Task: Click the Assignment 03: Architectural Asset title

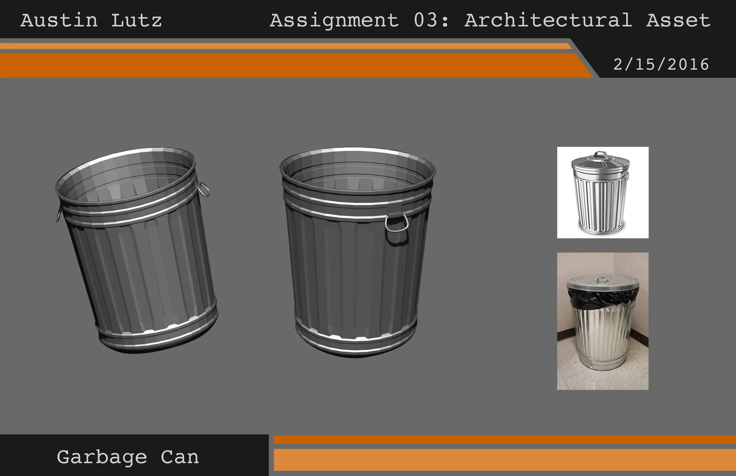Action: click(490, 20)
